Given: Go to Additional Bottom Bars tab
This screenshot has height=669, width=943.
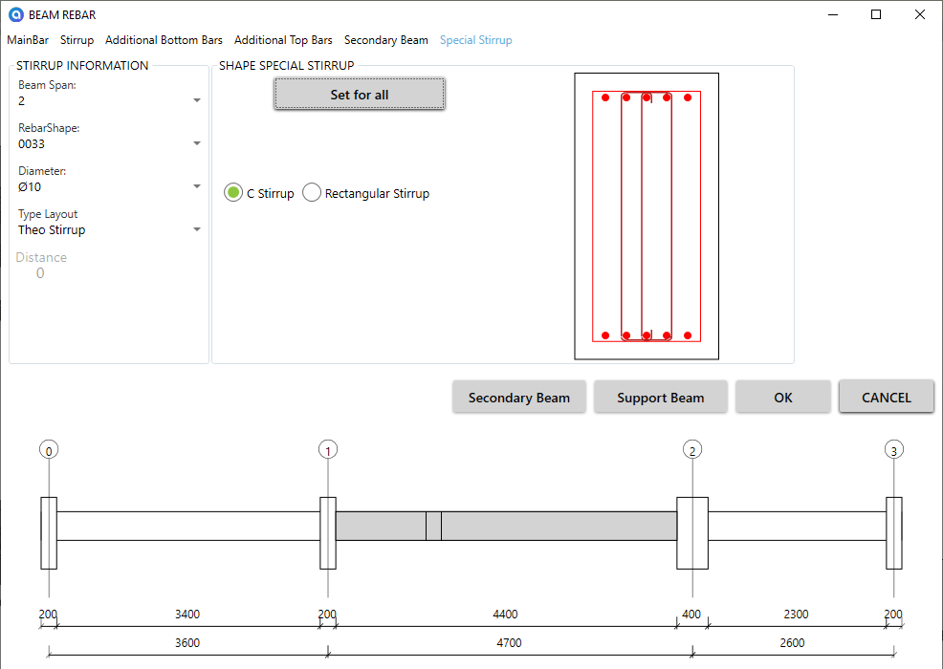Looking at the screenshot, I should (x=164, y=40).
